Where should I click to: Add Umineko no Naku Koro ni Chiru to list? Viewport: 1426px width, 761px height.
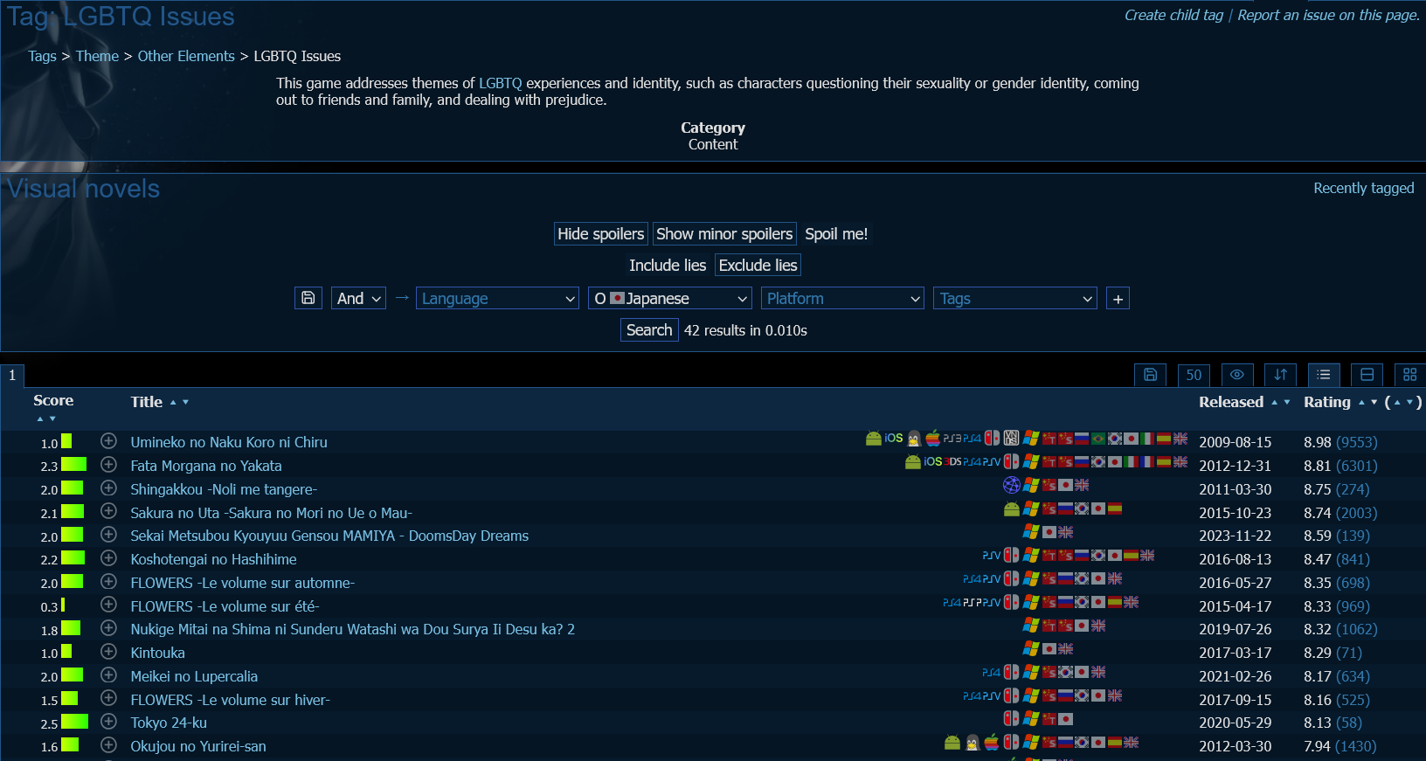[x=108, y=440]
